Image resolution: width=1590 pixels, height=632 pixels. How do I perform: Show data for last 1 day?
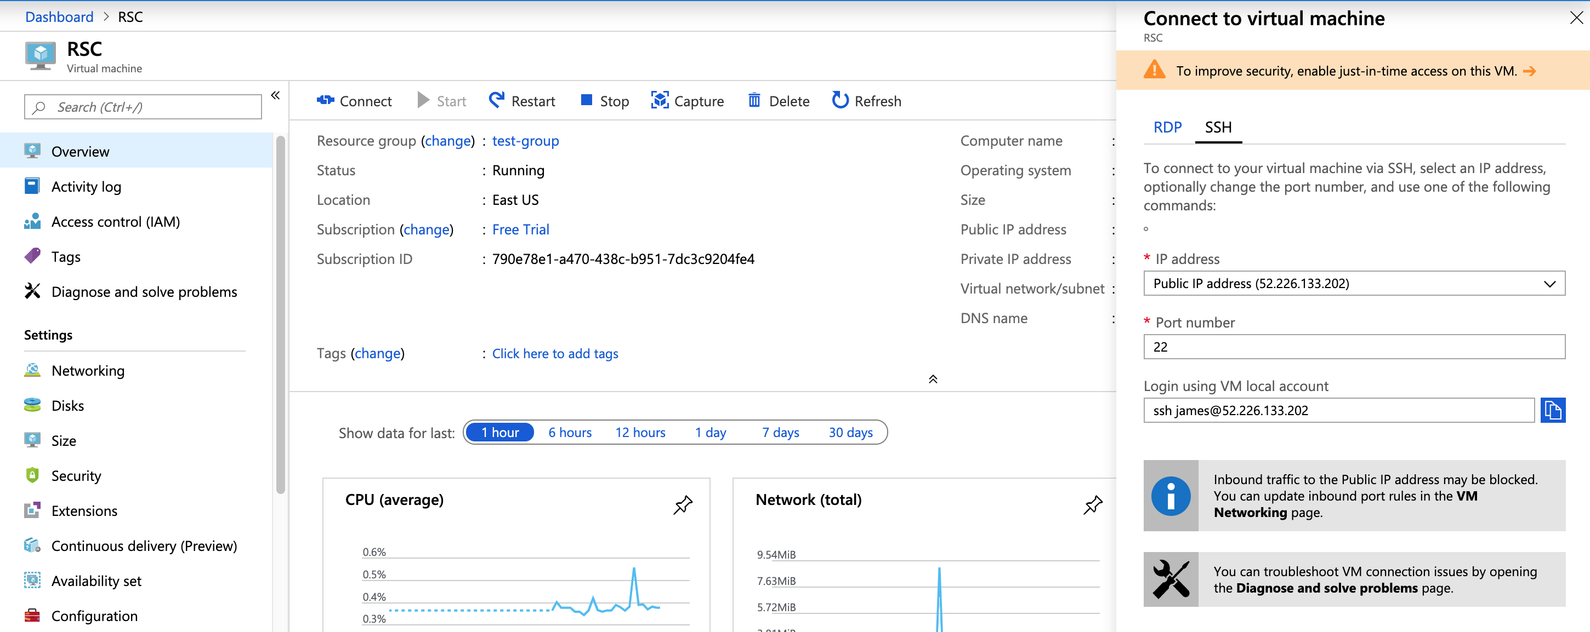tap(711, 432)
